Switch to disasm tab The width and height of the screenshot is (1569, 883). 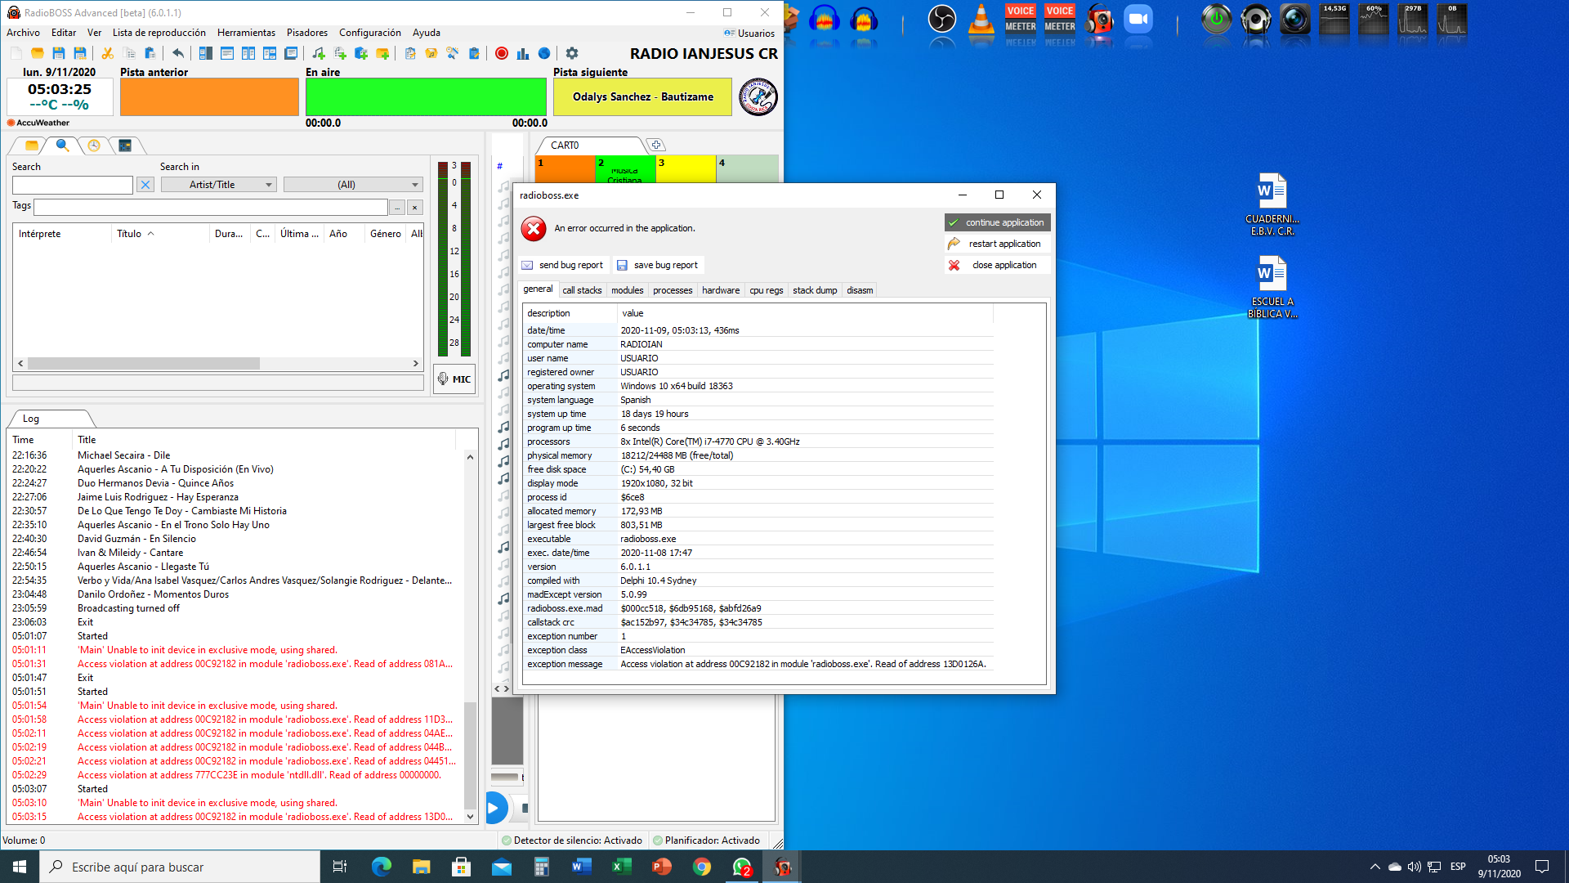coord(860,290)
